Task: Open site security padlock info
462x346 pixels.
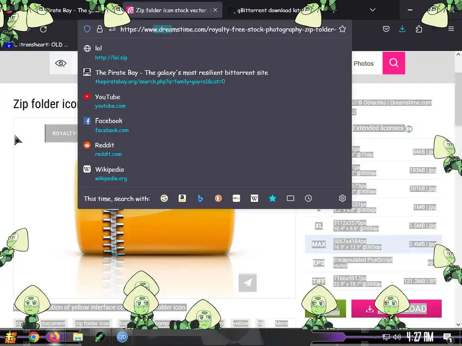Action: pyautogui.click(x=100, y=29)
